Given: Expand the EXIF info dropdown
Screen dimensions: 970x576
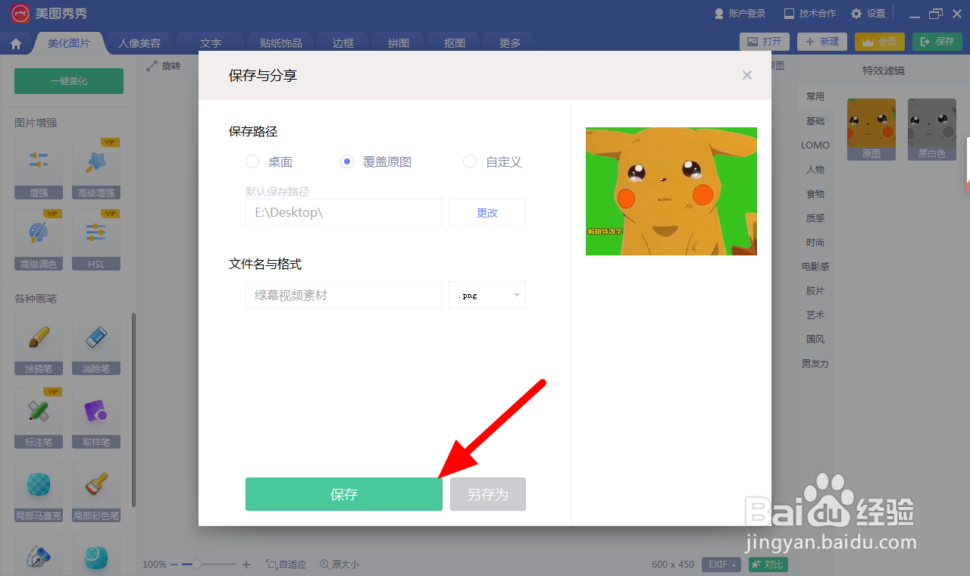Looking at the screenshot, I should 721,564.
